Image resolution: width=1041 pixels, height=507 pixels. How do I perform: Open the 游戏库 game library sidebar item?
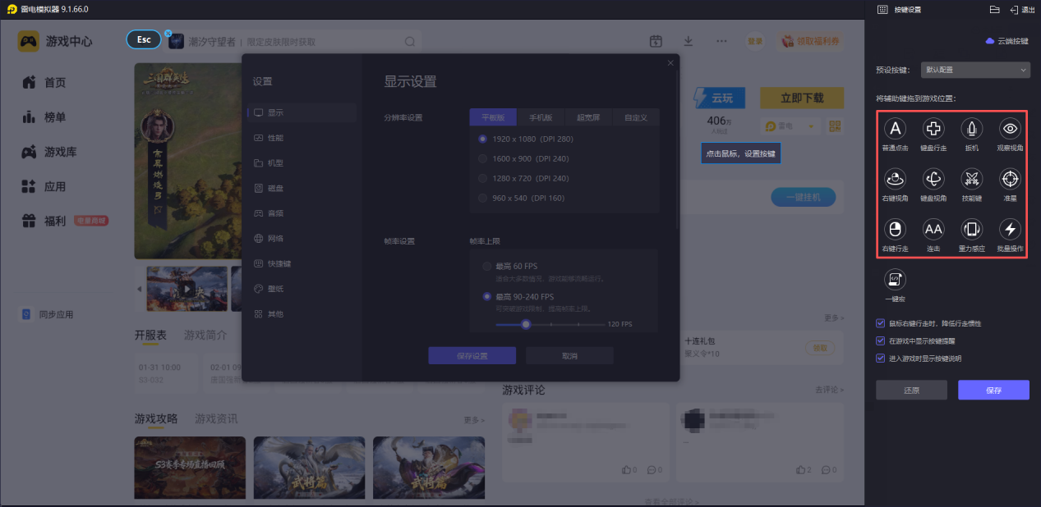tap(49, 152)
